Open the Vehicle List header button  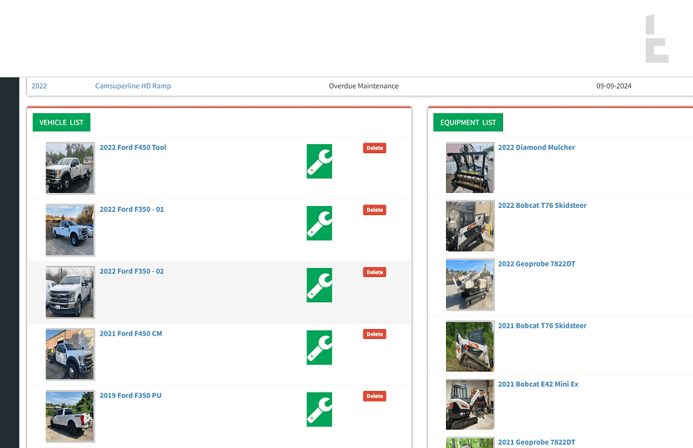click(x=61, y=122)
